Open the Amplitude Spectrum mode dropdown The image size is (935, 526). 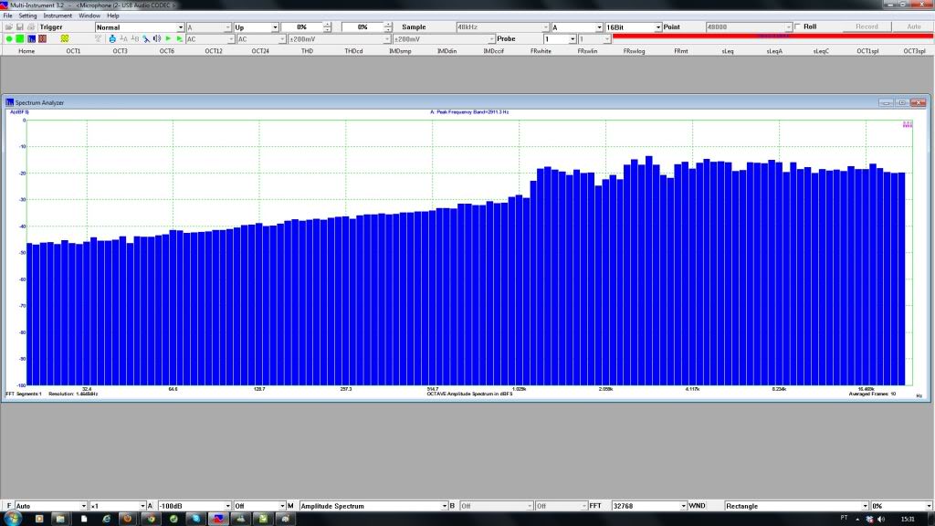pos(373,506)
